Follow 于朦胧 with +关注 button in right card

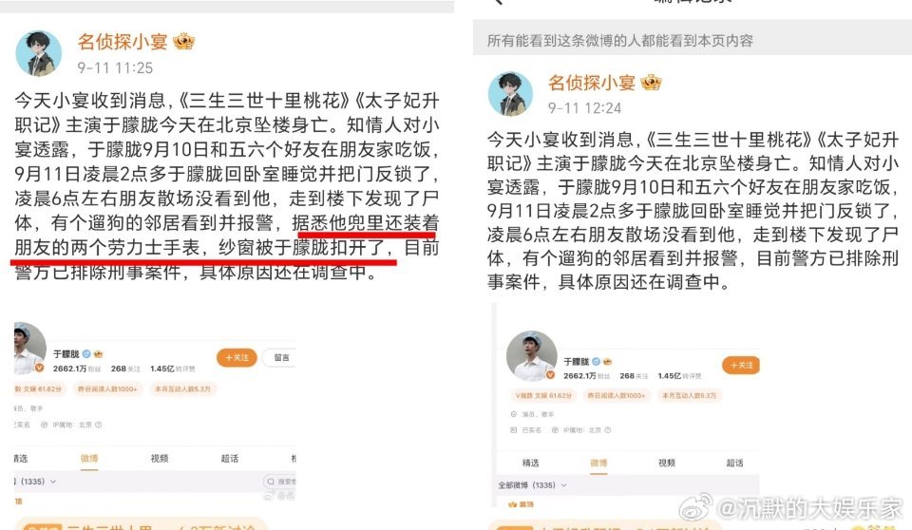[x=741, y=365]
